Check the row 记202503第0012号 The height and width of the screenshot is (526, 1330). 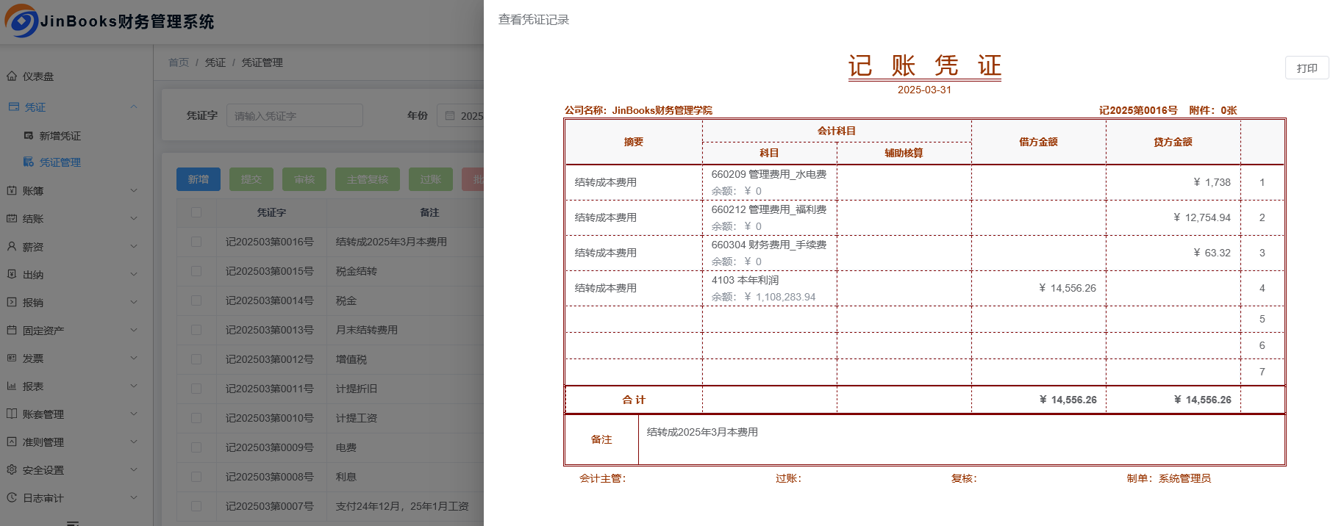tap(196, 359)
